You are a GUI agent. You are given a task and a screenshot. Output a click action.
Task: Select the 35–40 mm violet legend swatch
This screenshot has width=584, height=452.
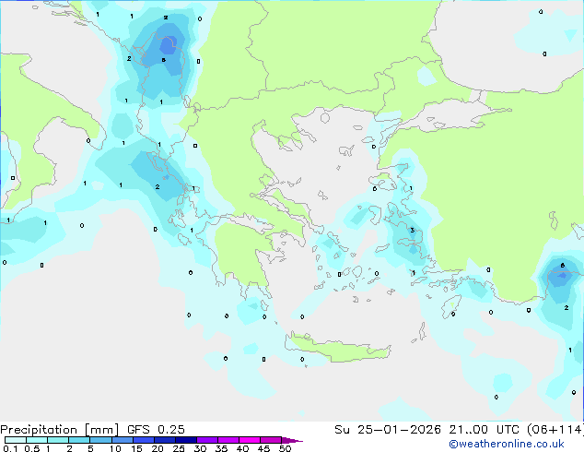point(228,440)
